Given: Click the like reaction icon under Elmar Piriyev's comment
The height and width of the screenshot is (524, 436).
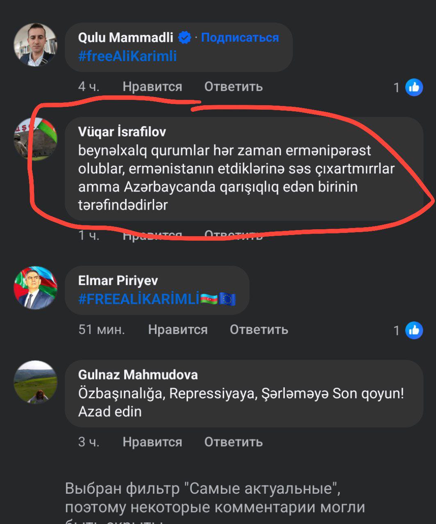Looking at the screenshot, I should click(414, 330).
